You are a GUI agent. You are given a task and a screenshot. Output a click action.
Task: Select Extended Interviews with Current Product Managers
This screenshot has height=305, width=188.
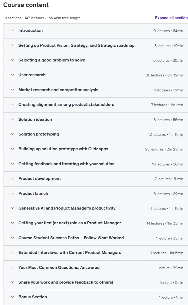pos(70,253)
